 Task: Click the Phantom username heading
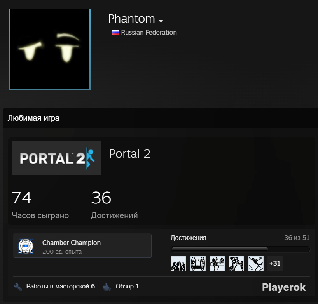point(131,19)
